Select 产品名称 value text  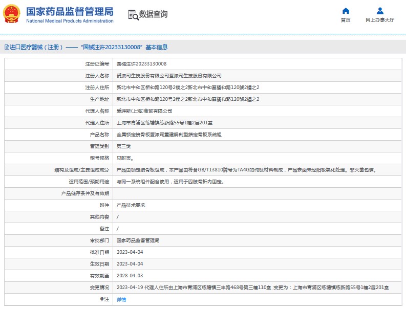(169, 135)
